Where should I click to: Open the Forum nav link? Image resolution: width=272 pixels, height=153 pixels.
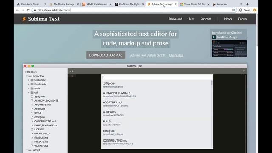coord(243,19)
